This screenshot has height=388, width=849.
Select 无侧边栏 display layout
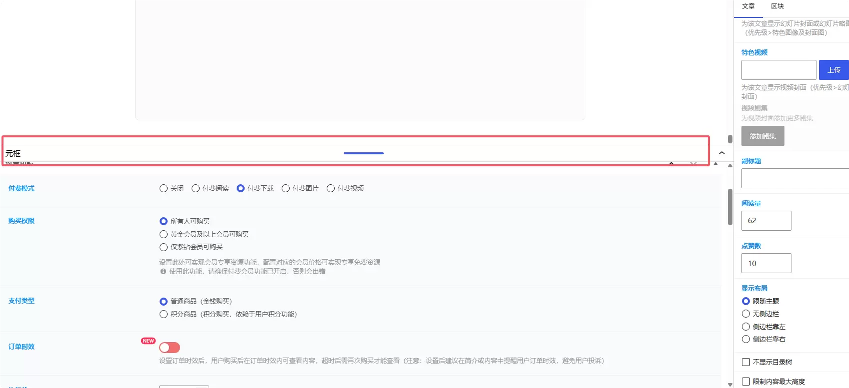[x=746, y=314]
